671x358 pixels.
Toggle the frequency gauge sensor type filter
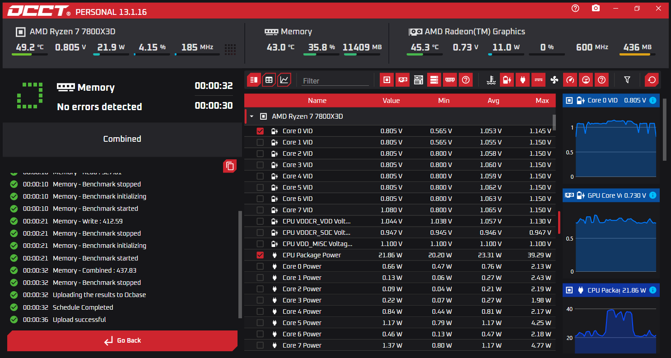pyautogui.click(x=570, y=80)
